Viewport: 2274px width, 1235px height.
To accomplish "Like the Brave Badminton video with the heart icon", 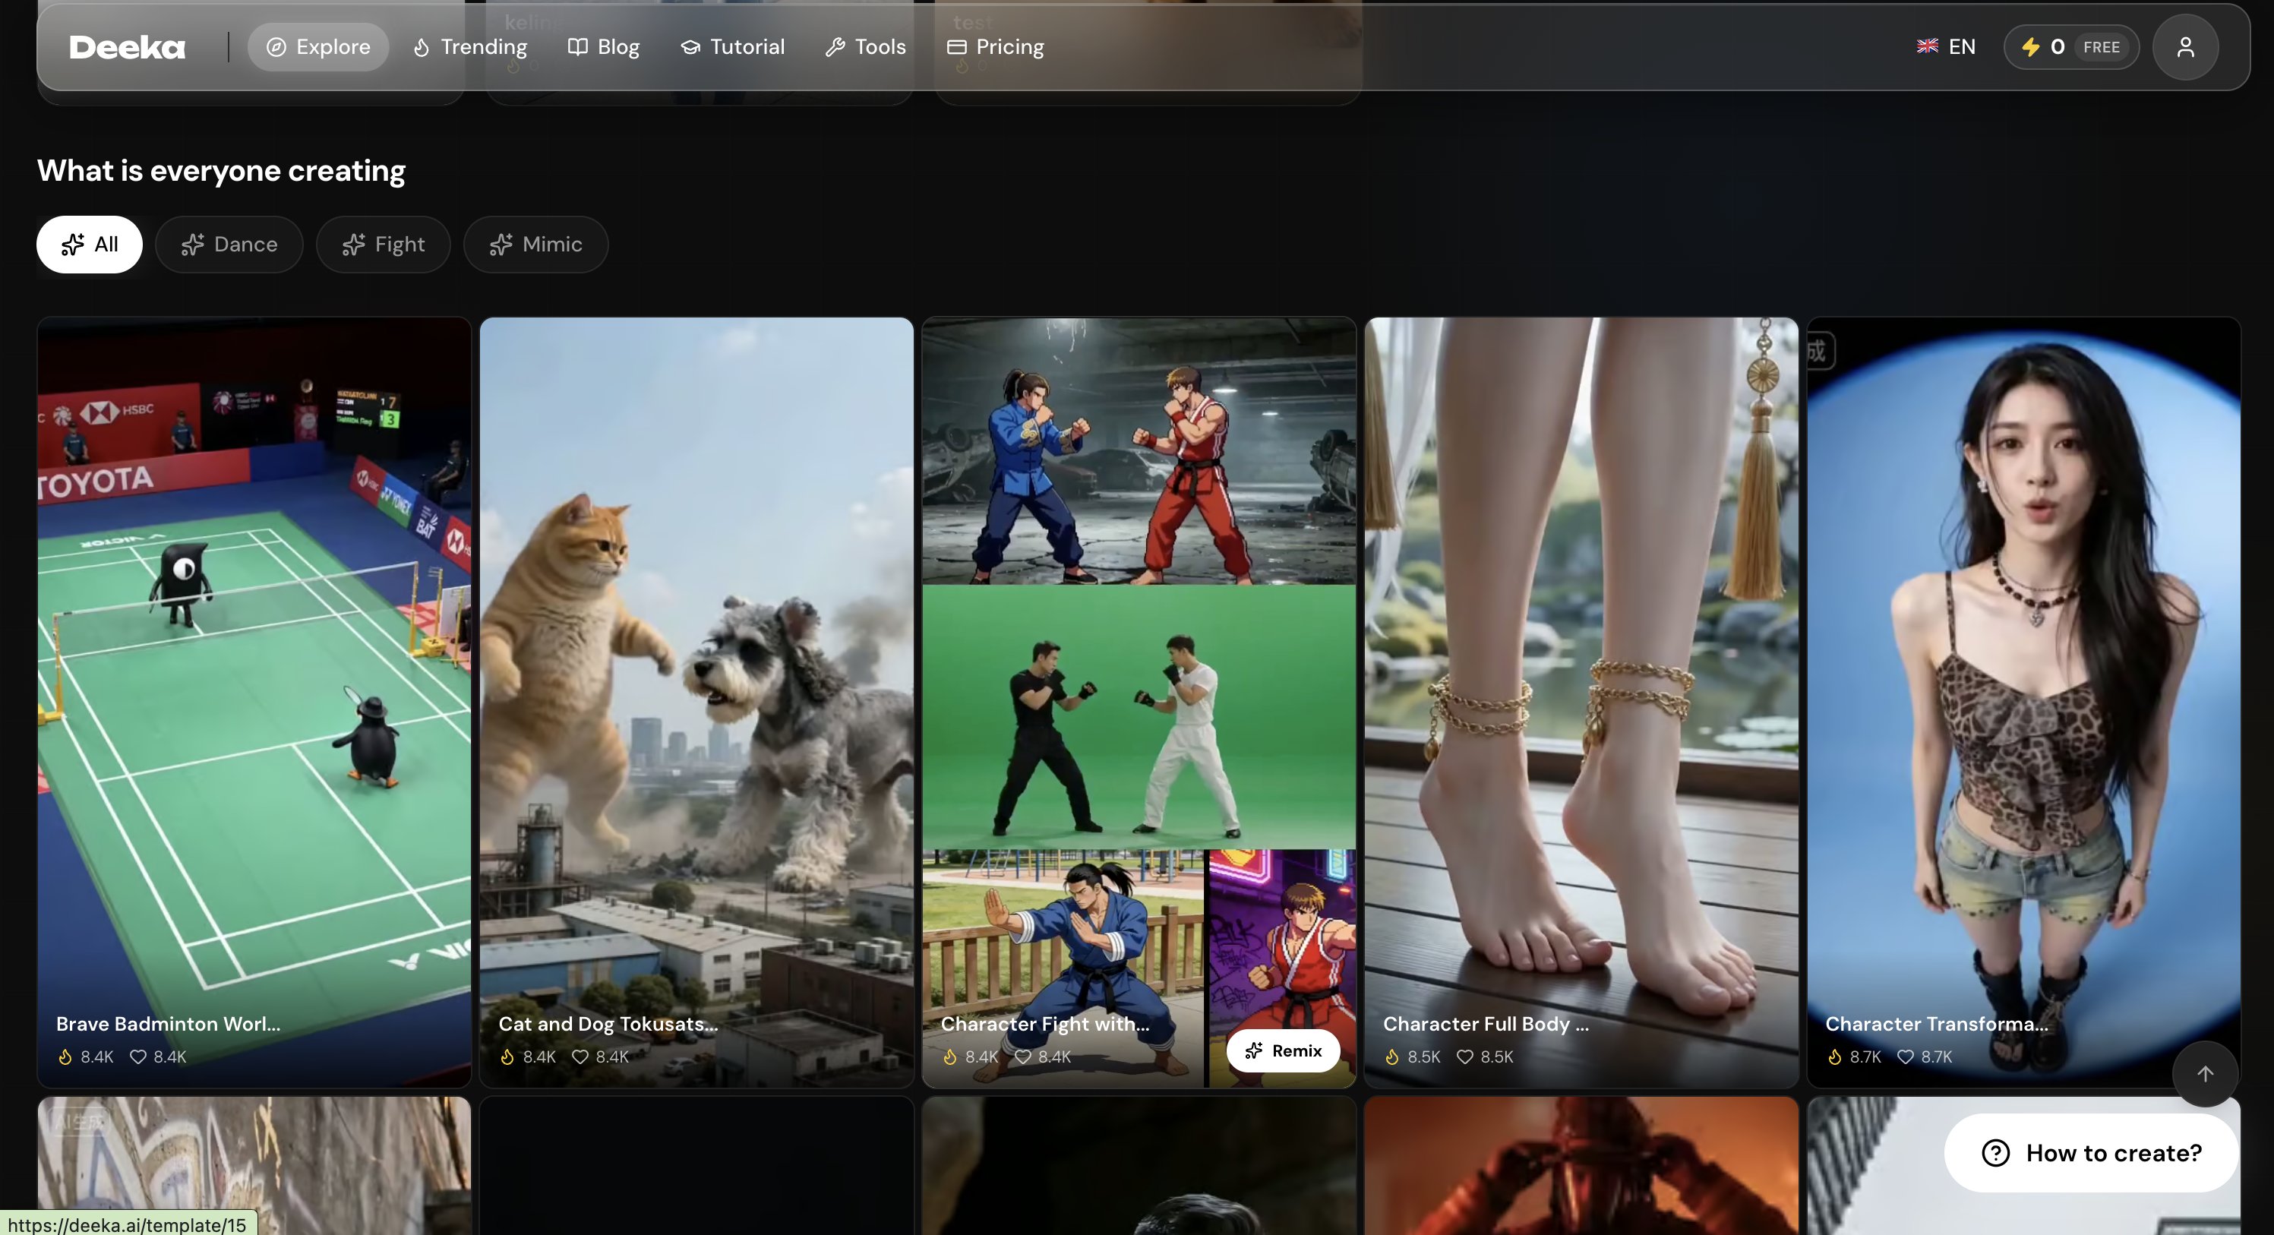I will click(137, 1057).
